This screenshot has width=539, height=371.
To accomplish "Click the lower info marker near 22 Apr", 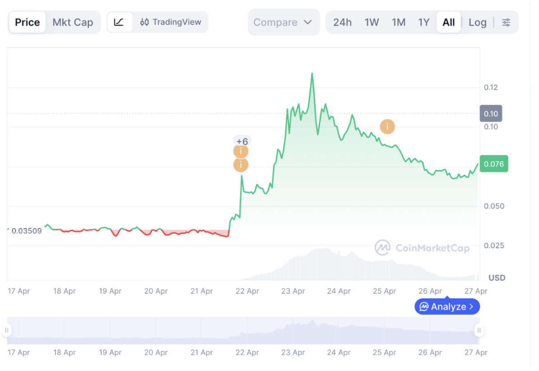I will 241,165.
